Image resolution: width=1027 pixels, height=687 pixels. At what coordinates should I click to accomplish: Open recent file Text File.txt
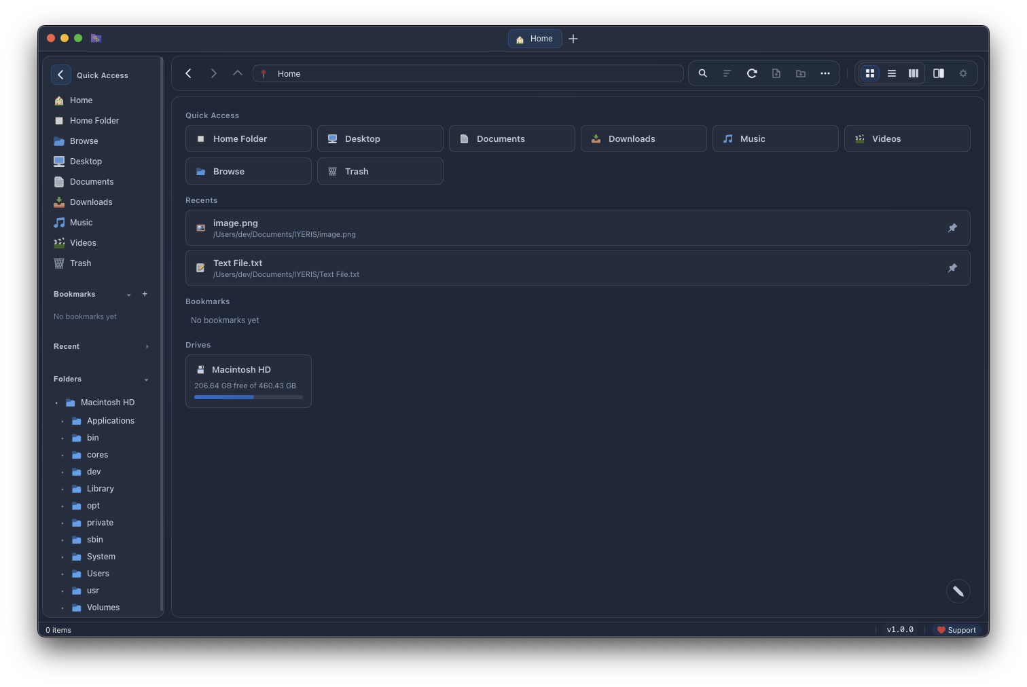(578, 268)
